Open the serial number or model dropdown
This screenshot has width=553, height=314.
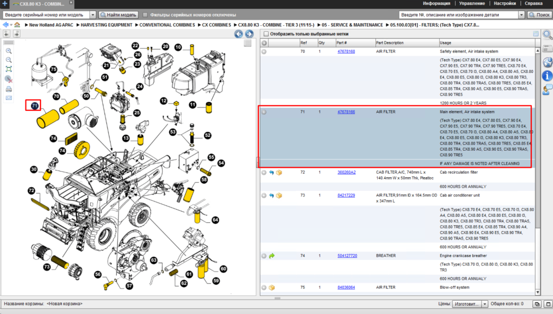coord(93,15)
